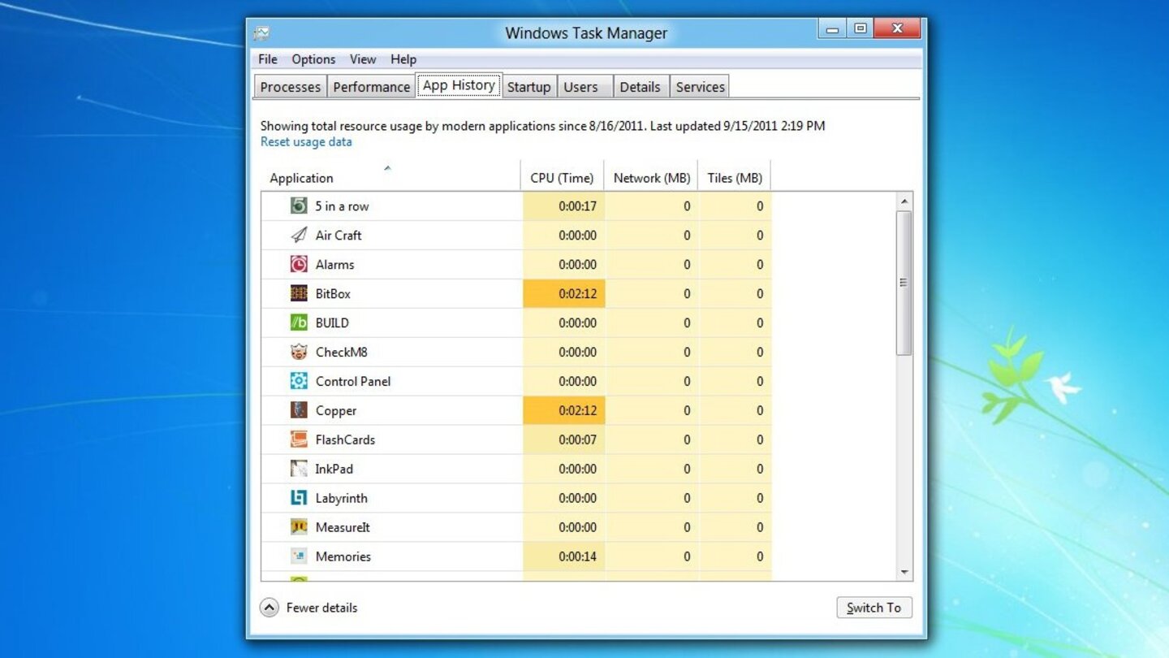Minimize the Windows Task Manager window
Image resolution: width=1169 pixels, height=658 pixels.
click(832, 29)
